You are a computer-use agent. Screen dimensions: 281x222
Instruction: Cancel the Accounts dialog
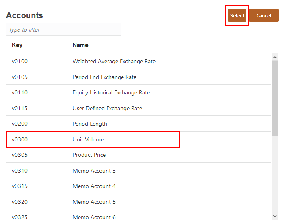coord(264,15)
